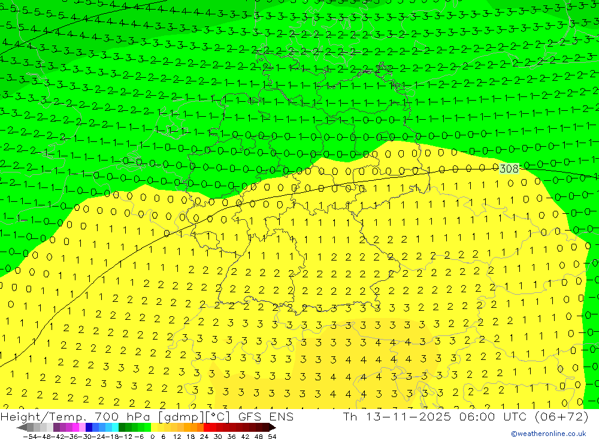Screen dimensions: 599x439
Task: Click the gray left arrow end of color scale
Action: coord(22,427)
